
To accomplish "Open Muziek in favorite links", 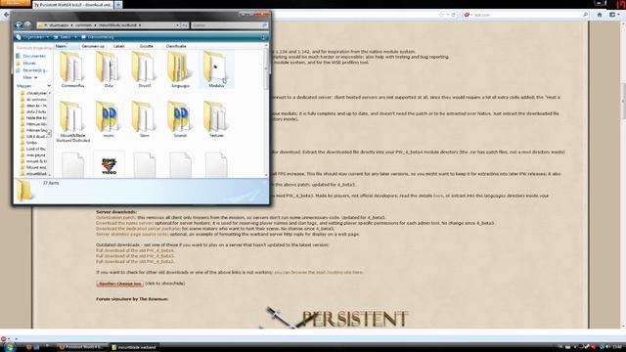I will pos(29,63).
